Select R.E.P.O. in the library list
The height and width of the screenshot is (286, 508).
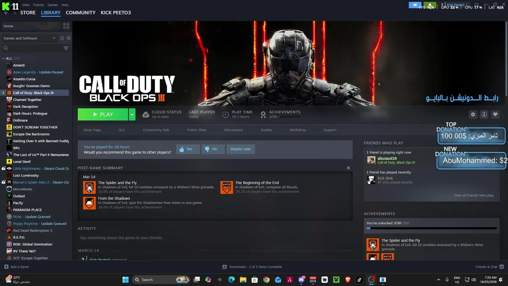pos(19,237)
